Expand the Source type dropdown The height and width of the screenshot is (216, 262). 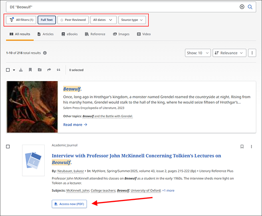(x=132, y=20)
